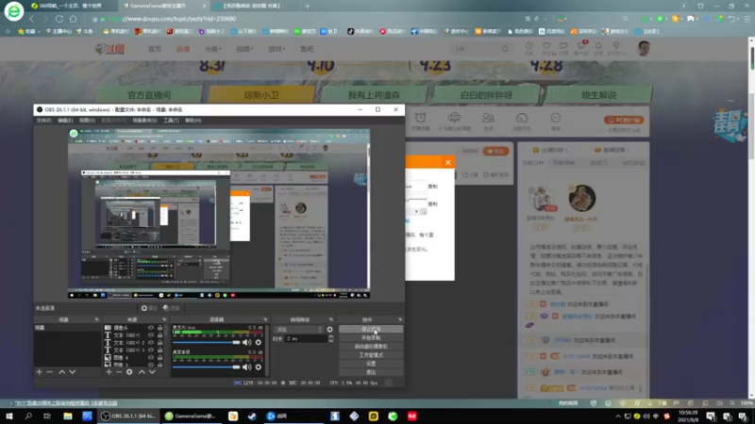The width and height of the screenshot is (755, 424).
Task: Toggle visibility of 文本 (GDI+) 3 source
Action: pos(151,350)
